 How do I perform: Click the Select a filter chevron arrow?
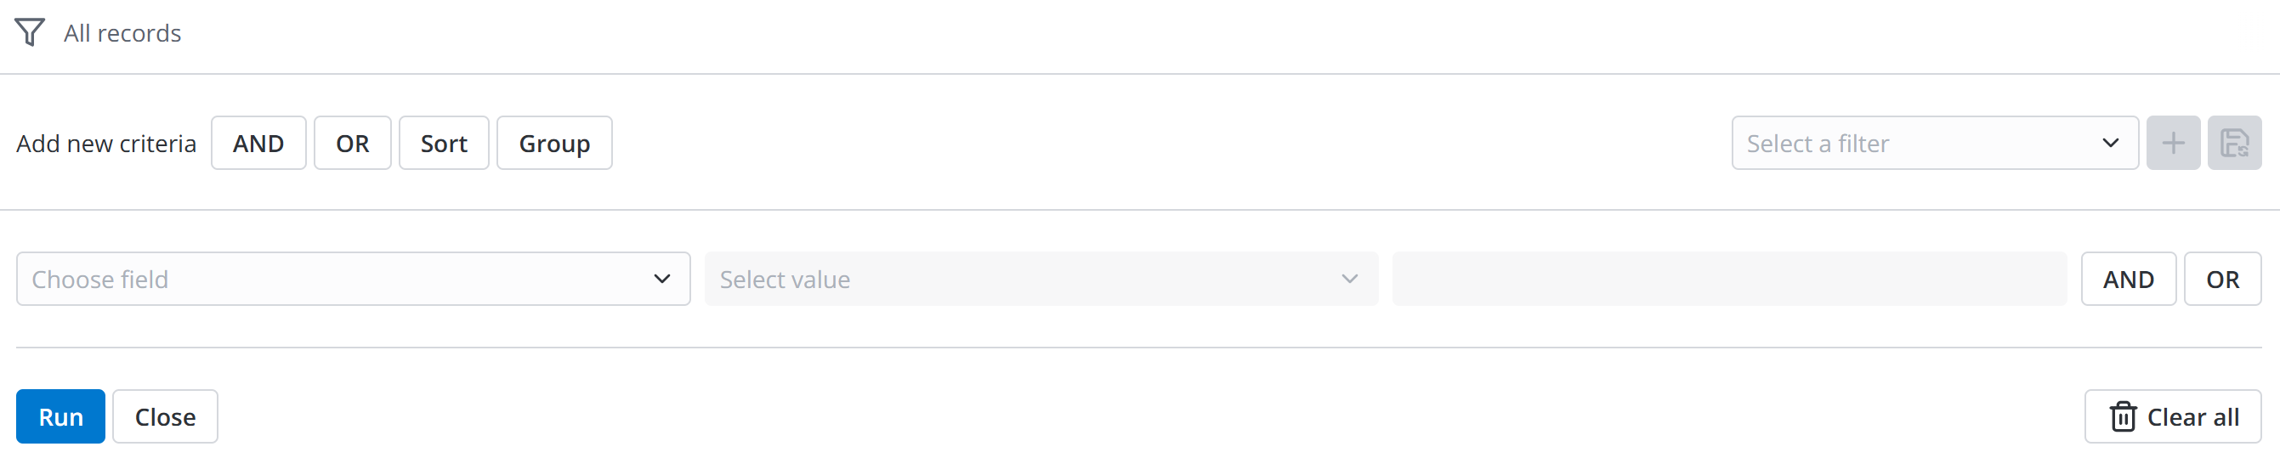[x=2110, y=144]
